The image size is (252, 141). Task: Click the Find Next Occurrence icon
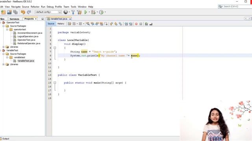coord(97,24)
